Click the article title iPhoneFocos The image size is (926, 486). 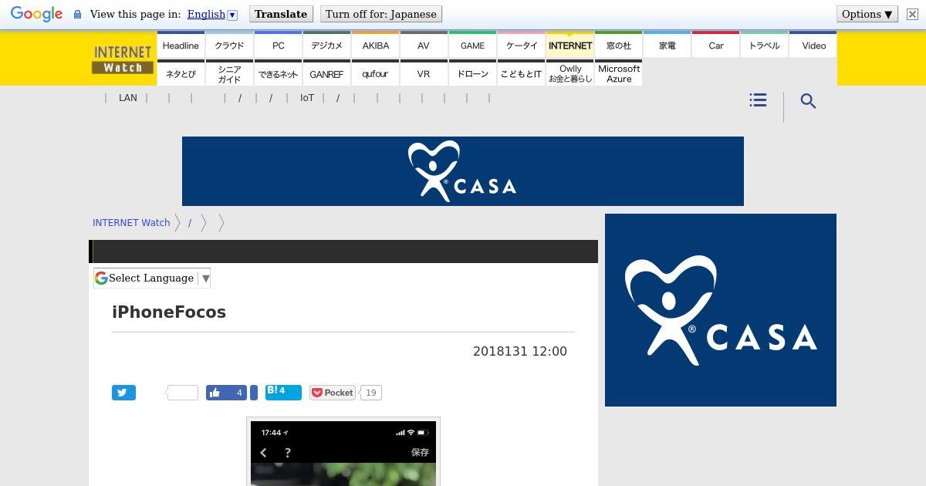pyautogui.click(x=169, y=312)
